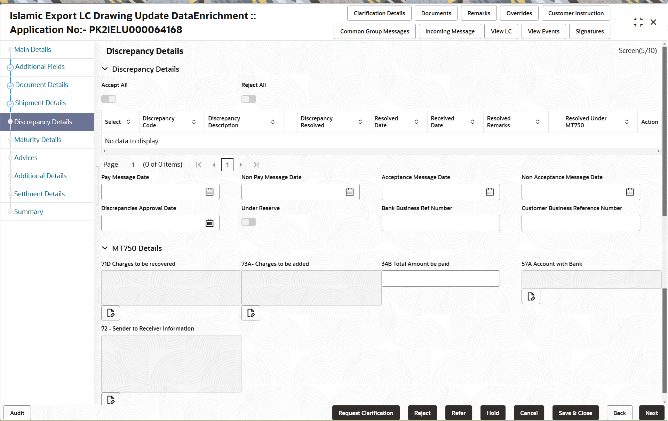Collapse the MT750 Details section
The height and width of the screenshot is (421, 668).
coord(105,248)
